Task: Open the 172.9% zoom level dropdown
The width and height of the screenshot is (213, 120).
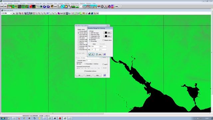Action: (11, 13)
